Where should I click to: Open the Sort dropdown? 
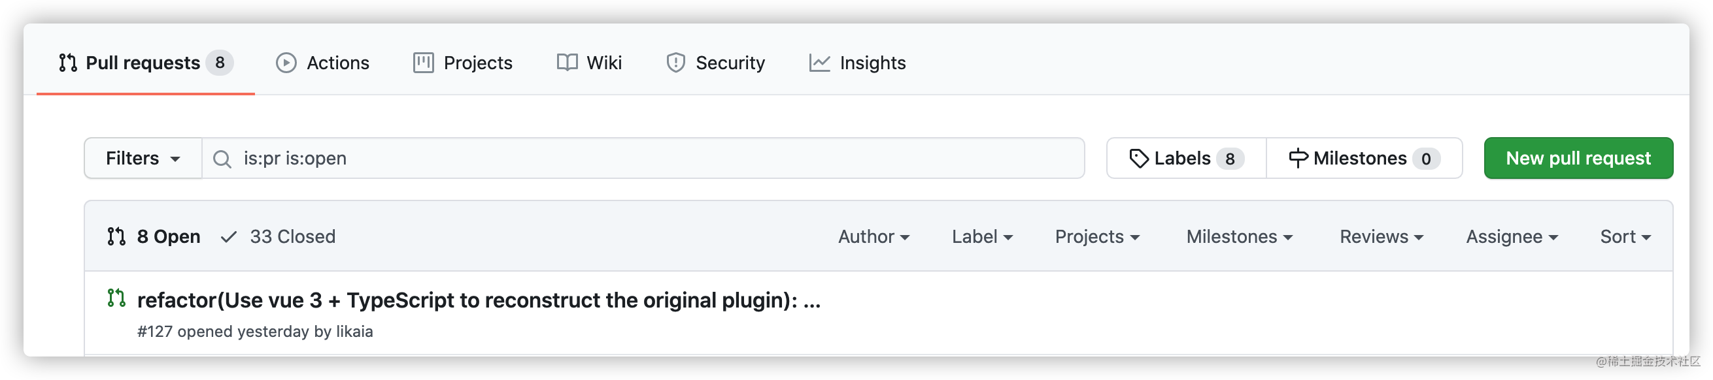click(x=1625, y=236)
